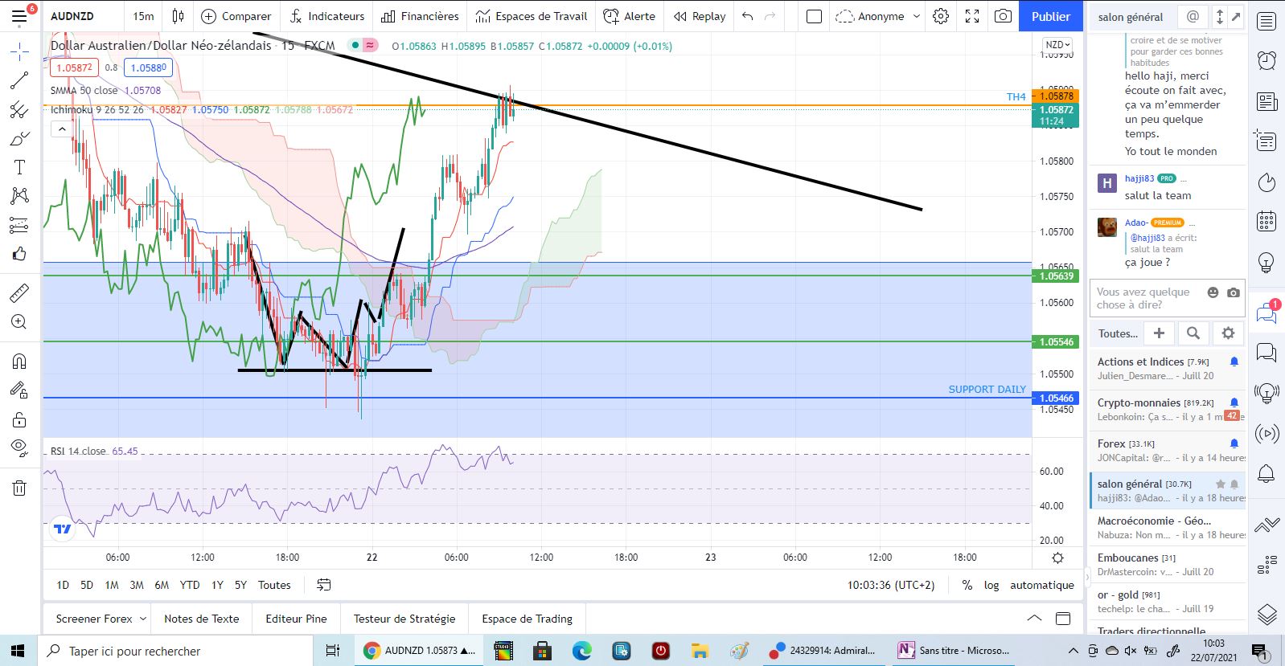Select the 1M date range button
Image resolution: width=1285 pixels, height=666 pixels.
(x=112, y=585)
